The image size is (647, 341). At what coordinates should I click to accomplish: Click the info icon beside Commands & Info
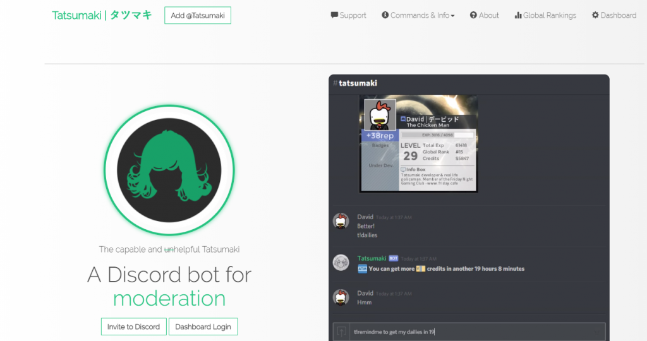click(x=385, y=15)
